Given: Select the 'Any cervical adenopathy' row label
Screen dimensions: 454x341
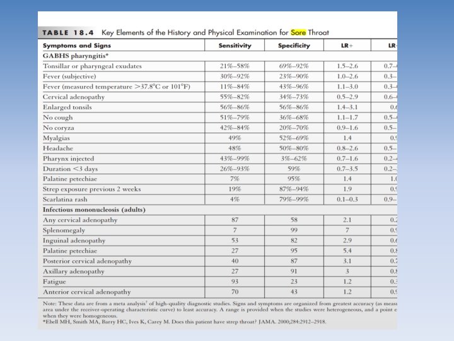Looking at the screenshot, I should click(80, 220).
